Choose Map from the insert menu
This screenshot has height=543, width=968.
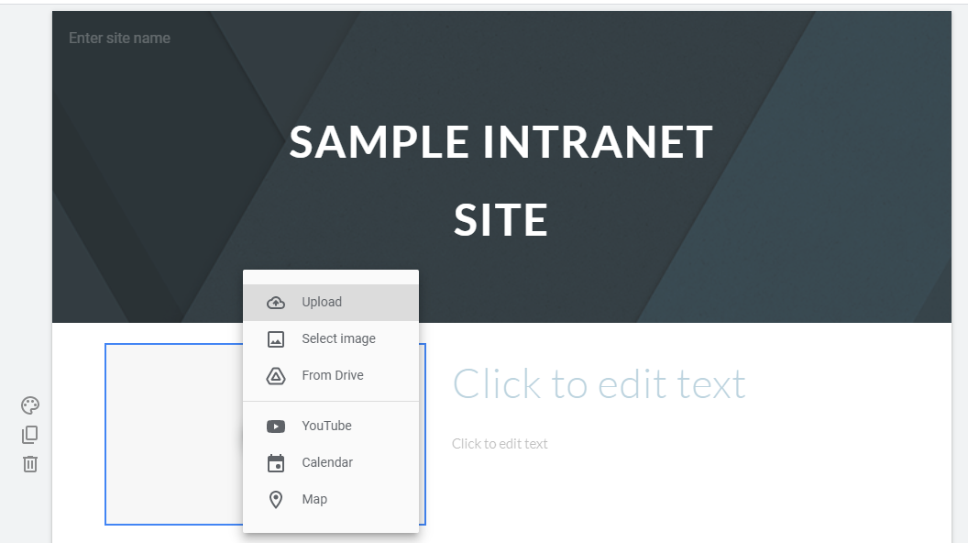[x=314, y=499]
